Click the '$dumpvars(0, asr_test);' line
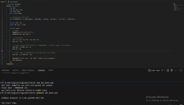Image resolution: width=184 pixels, height=105 pixels. (x=21, y=34)
